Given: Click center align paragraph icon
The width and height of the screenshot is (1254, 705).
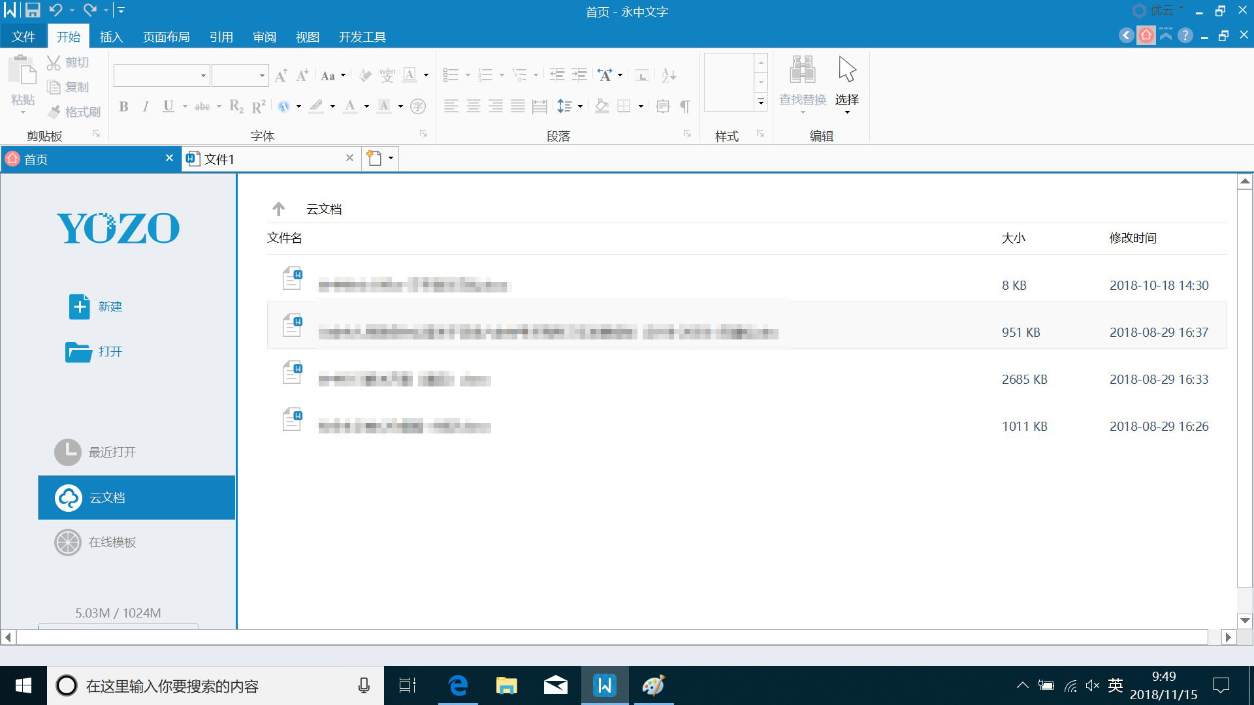Looking at the screenshot, I should (474, 106).
